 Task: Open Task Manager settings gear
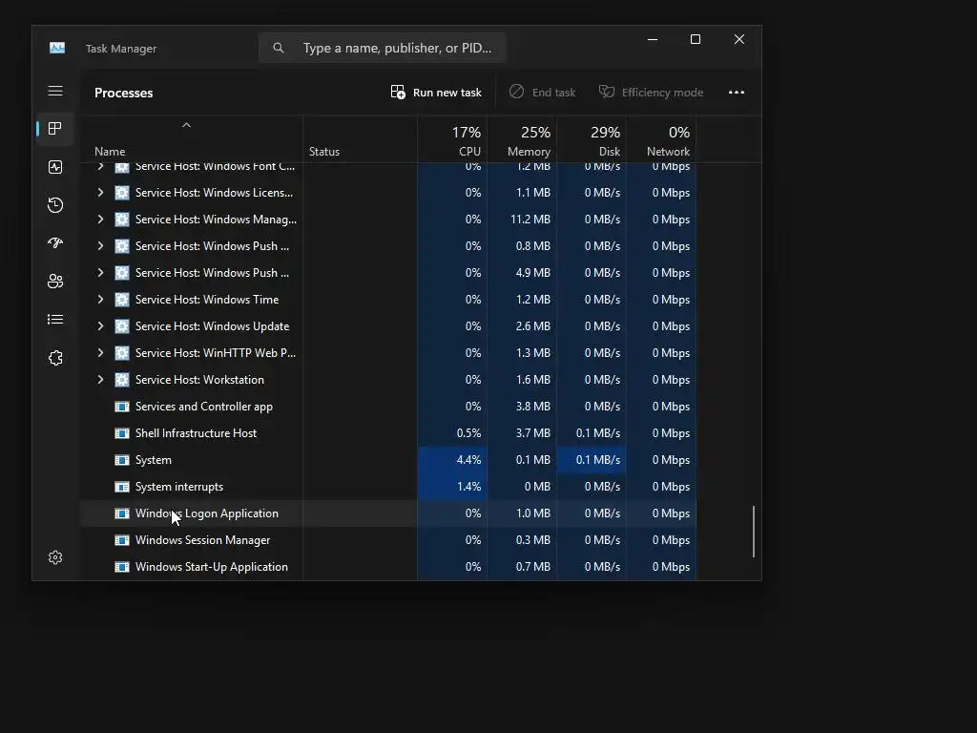click(54, 557)
